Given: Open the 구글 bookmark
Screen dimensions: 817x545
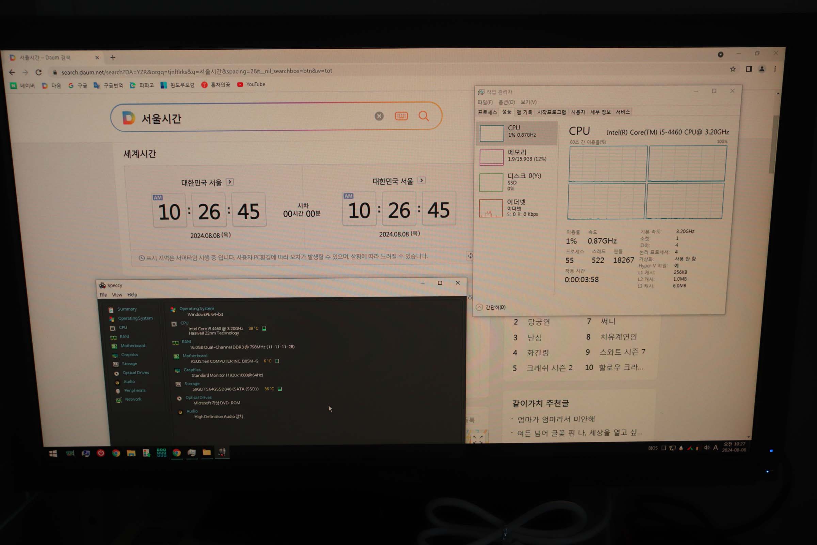Looking at the screenshot, I should [78, 85].
